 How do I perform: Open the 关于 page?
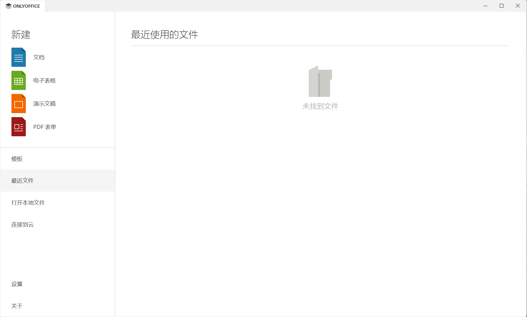(x=17, y=306)
